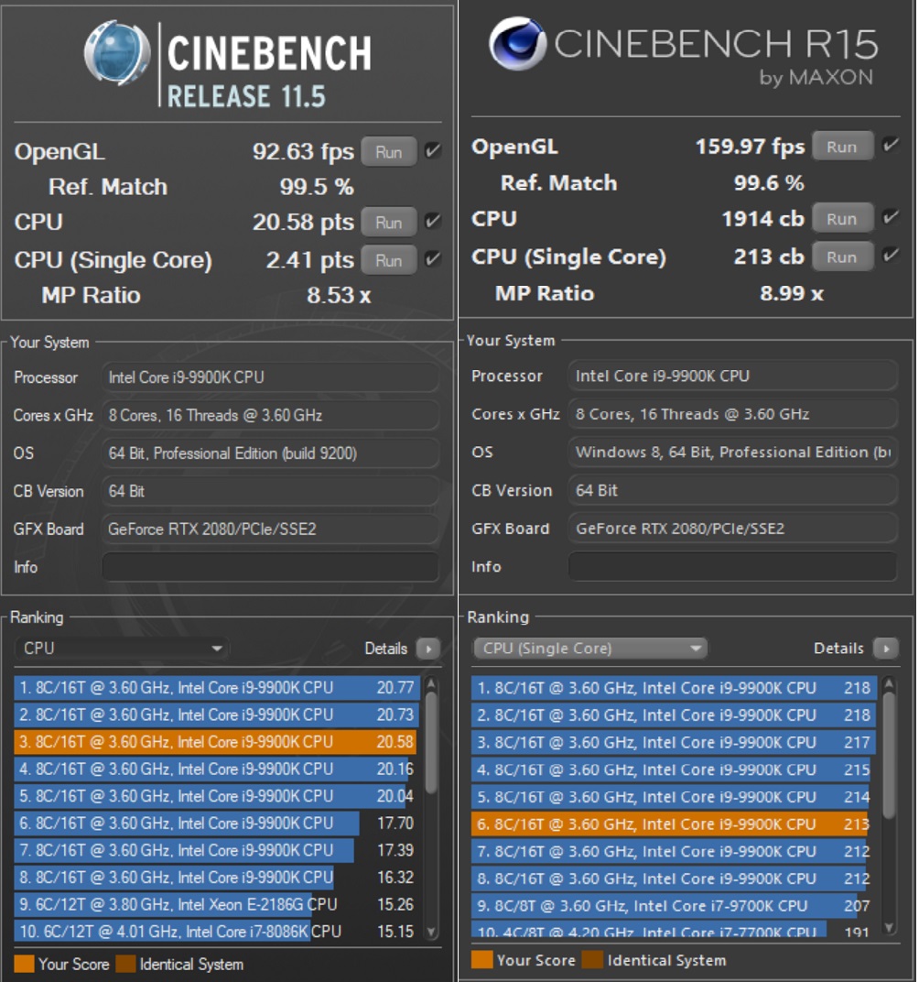Screen dimensions: 919x982
Task: Click the orange Your Score swatch in R15
Action: point(481,960)
